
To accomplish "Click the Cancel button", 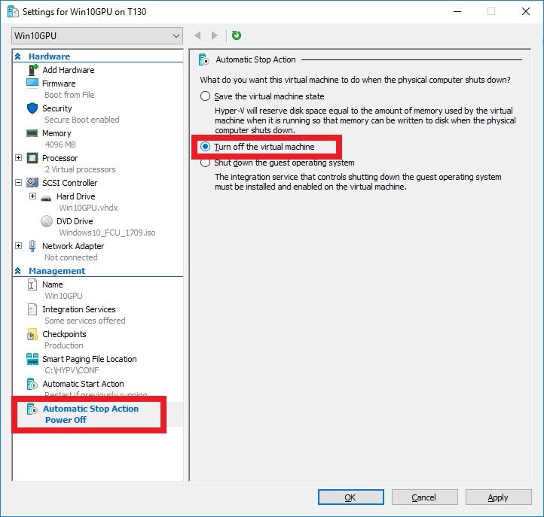I will [425, 497].
